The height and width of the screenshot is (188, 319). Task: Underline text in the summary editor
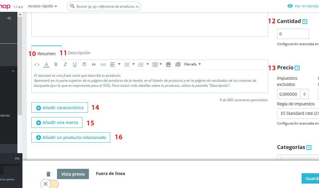click(x=75, y=64)
